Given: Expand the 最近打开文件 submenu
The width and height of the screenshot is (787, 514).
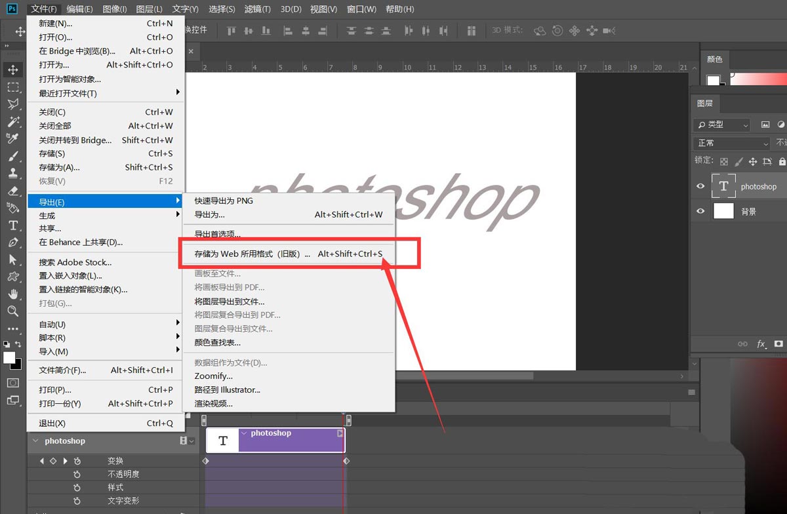Looking at the screenshot, I should tap(106, 93).
